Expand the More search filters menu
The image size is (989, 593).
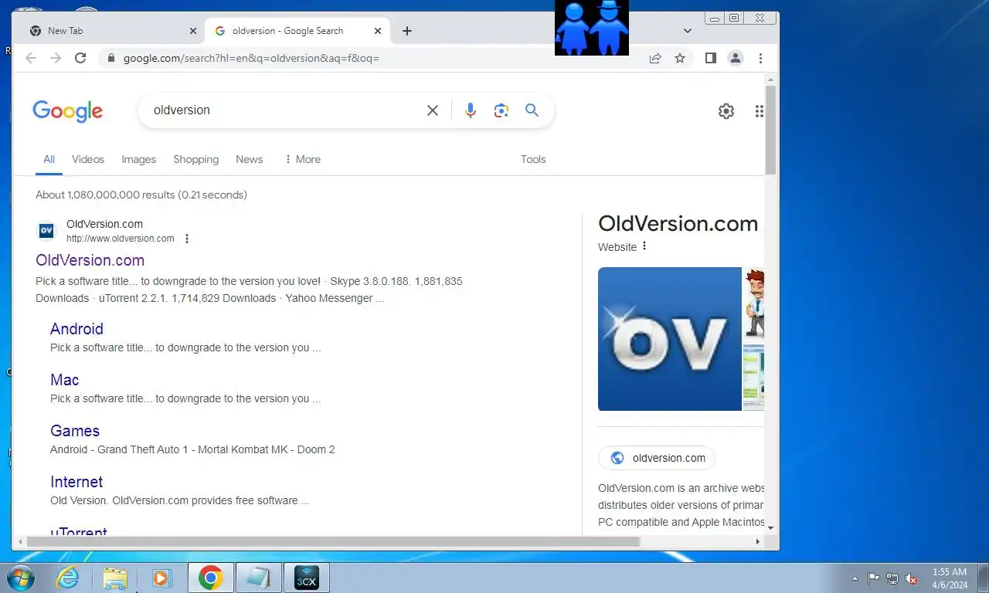(x=302, y=159)
